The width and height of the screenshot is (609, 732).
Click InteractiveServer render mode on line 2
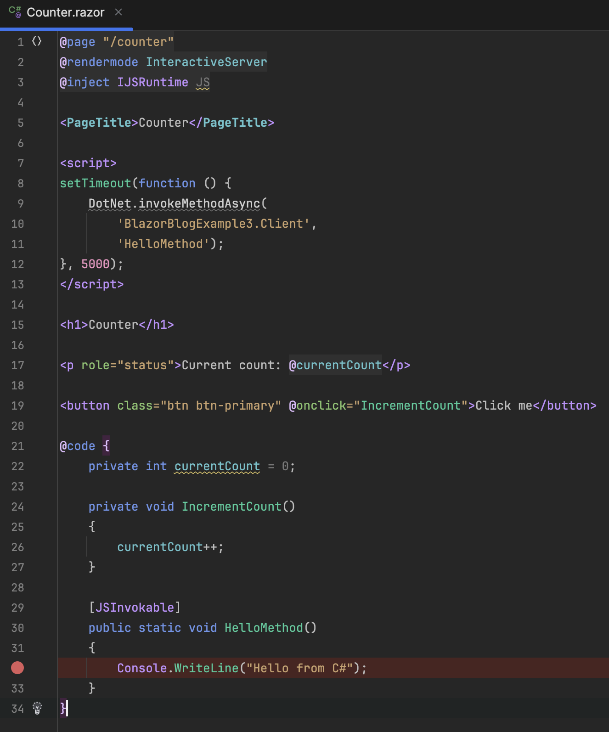[206, 62]
